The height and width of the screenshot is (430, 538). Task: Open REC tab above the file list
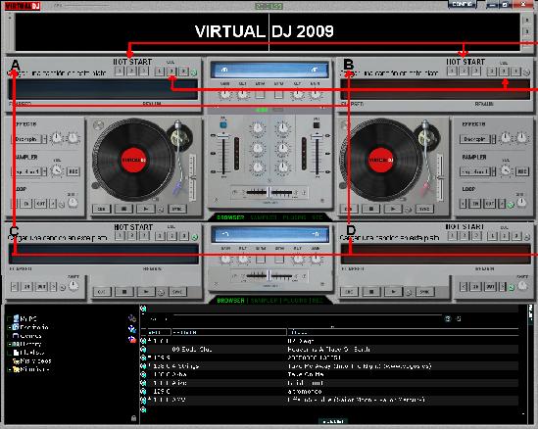[318, 301]
